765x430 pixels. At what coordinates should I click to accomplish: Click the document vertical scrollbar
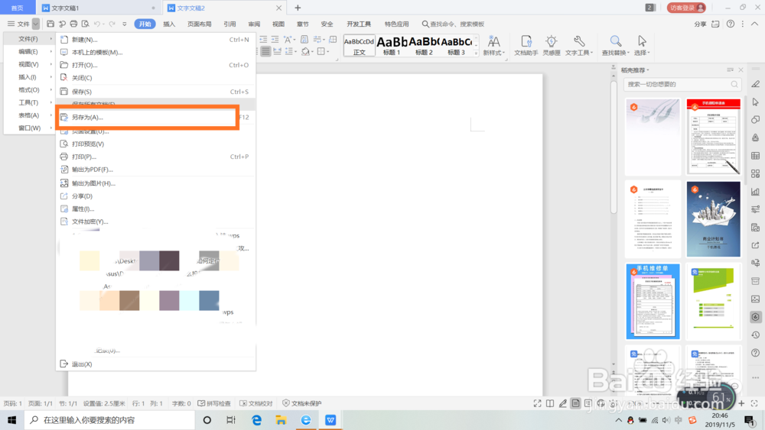[x=614, y=146]
